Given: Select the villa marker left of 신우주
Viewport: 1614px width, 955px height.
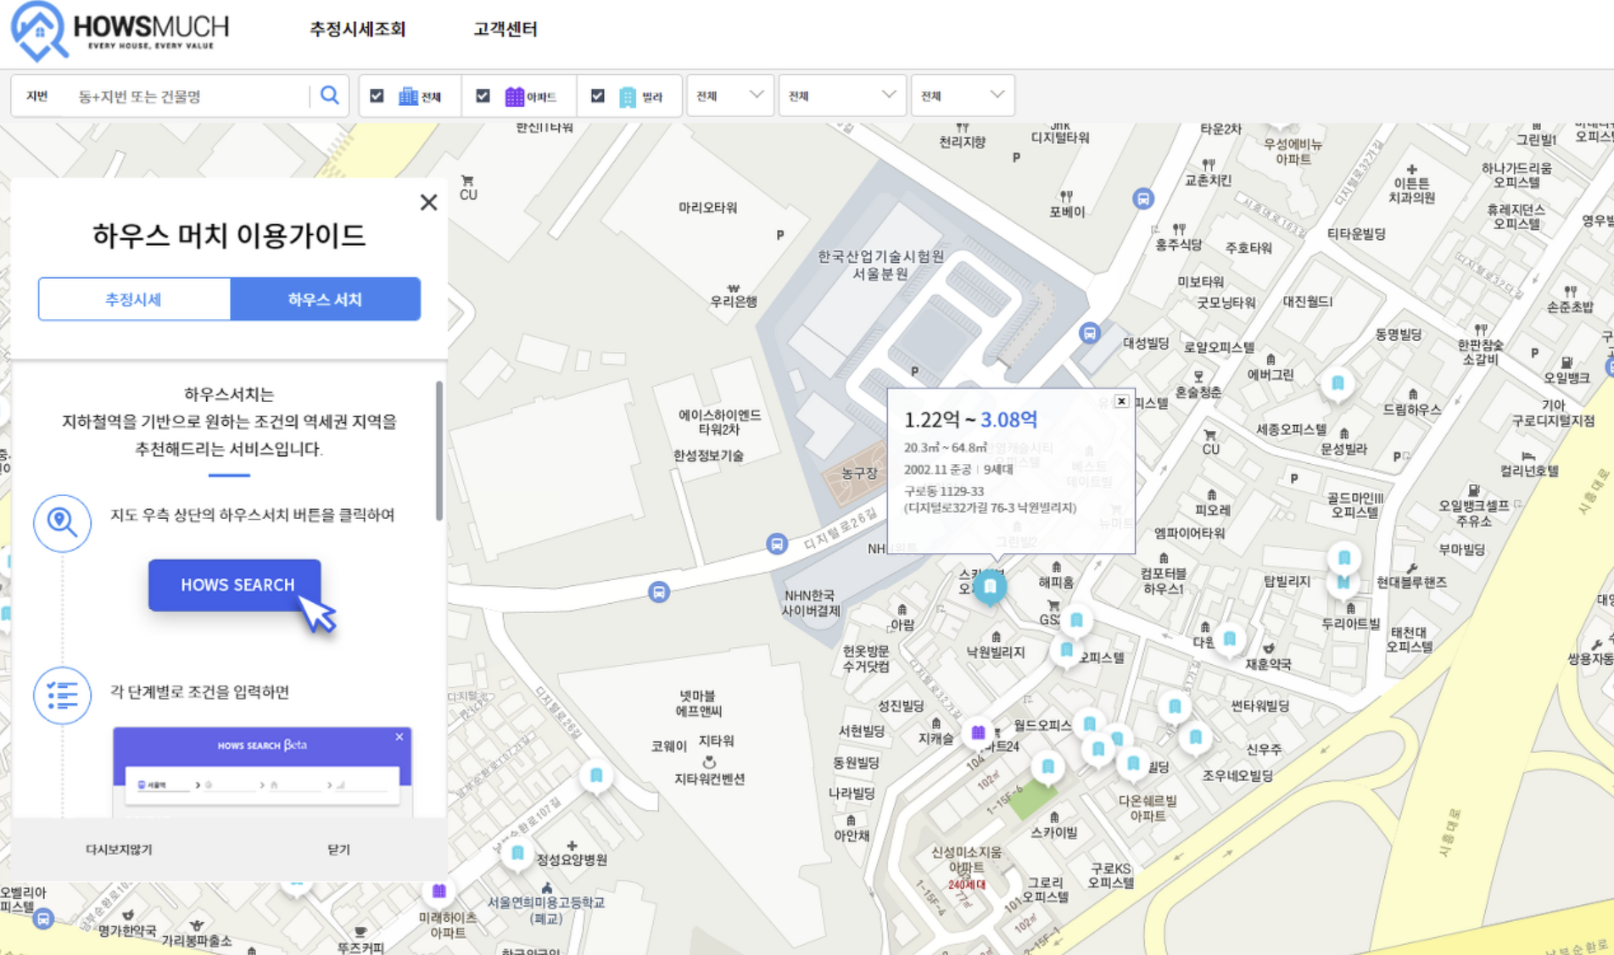Looking at the screenshot, I should [1196, 738].
